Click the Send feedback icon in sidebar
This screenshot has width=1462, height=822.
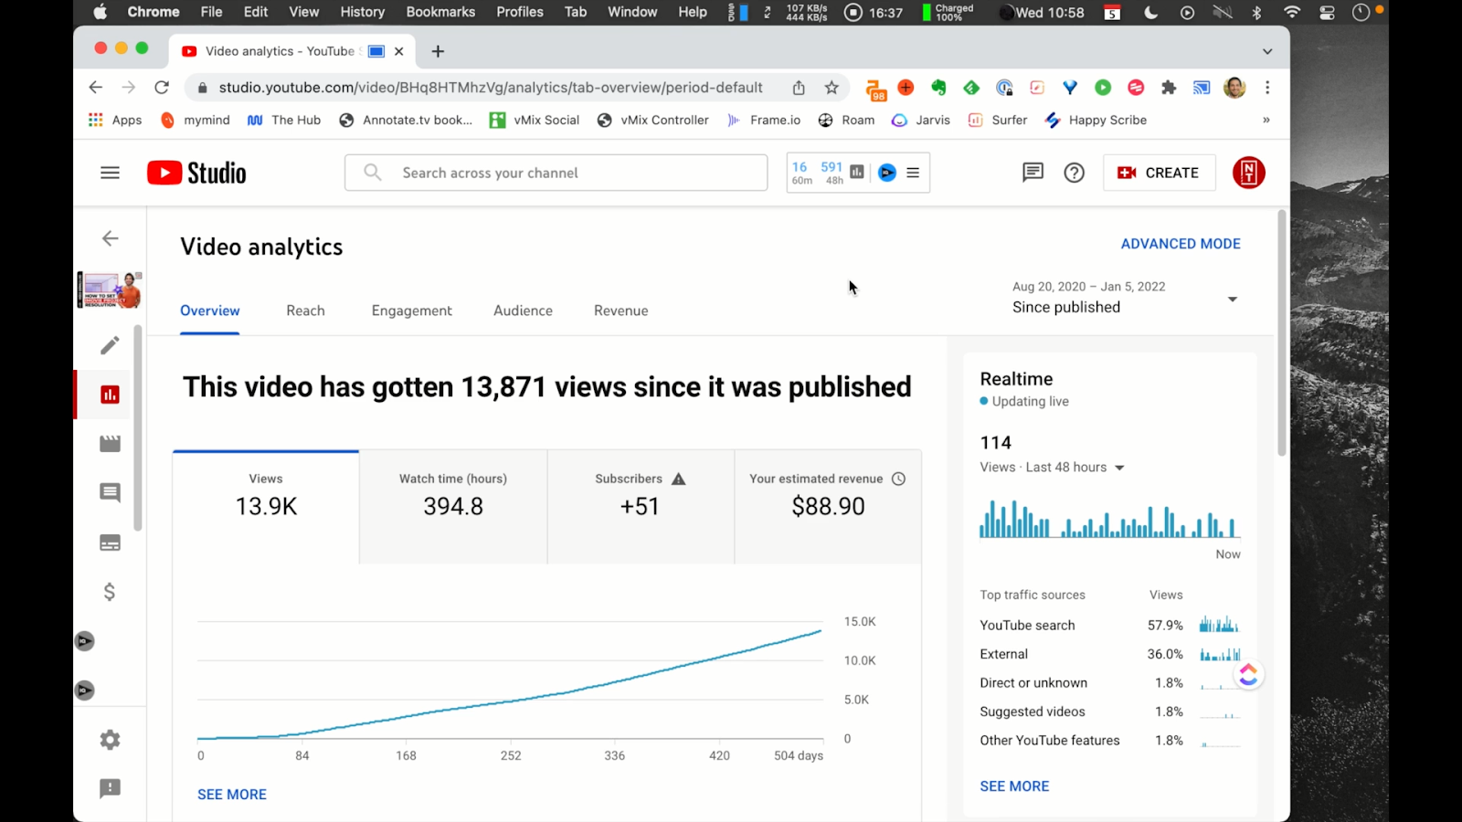click(110, 788)
